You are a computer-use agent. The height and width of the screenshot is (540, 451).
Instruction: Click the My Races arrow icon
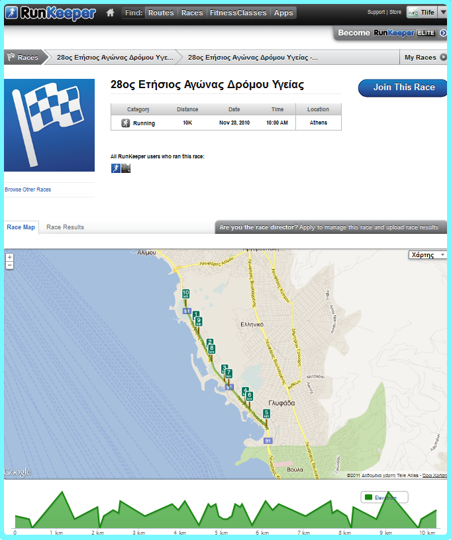coord(444,57)
